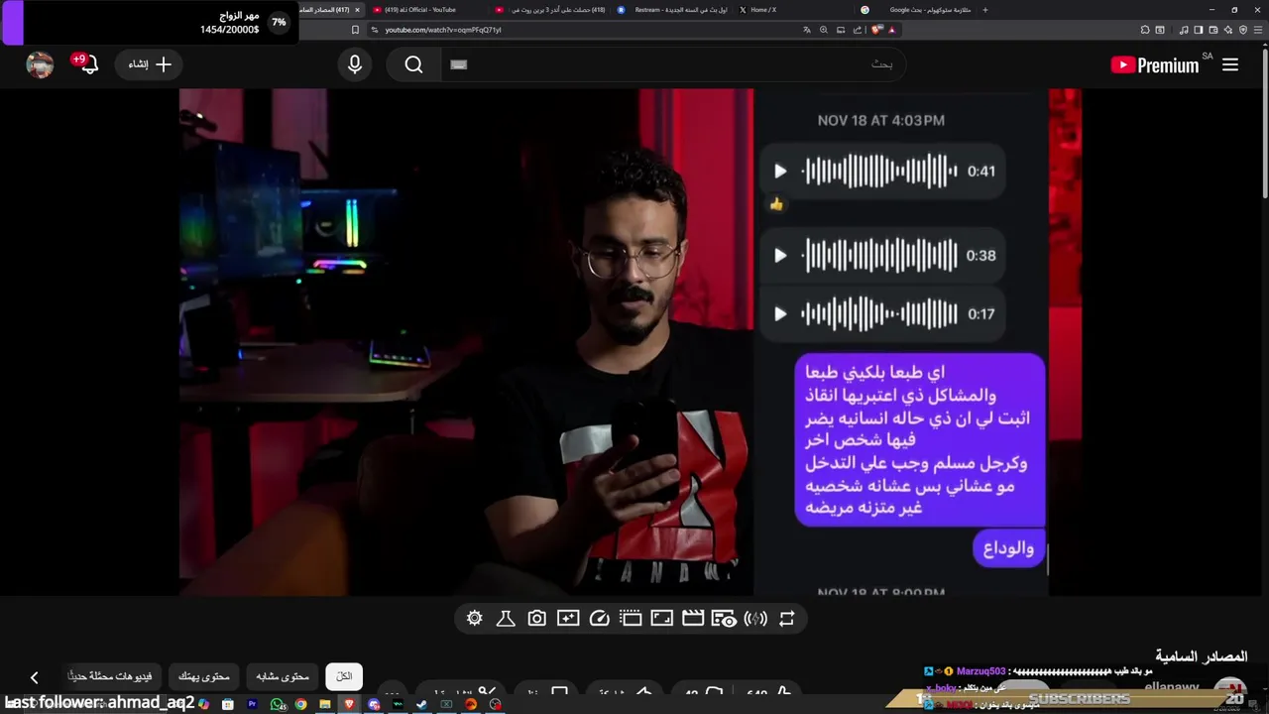Click the Brave rewards triangle icon
This screenshot has height=714, width=1269.
[892, 30]
